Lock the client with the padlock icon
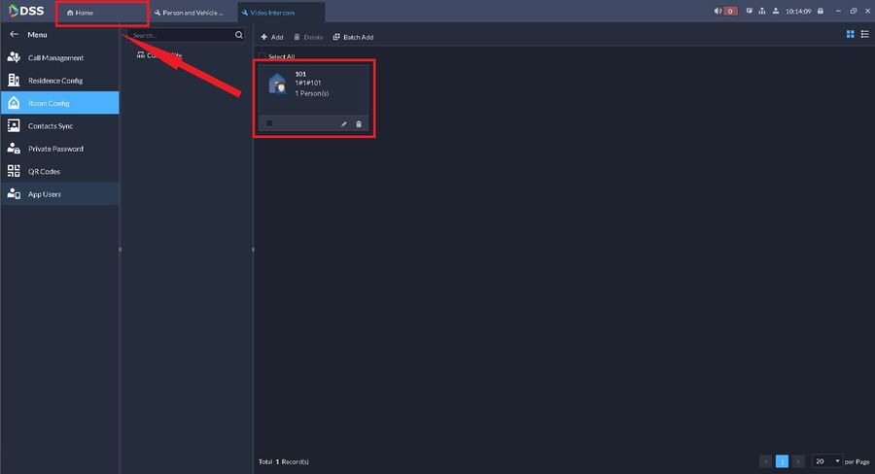This screenshot has height=474, width=875. (821, 11)
